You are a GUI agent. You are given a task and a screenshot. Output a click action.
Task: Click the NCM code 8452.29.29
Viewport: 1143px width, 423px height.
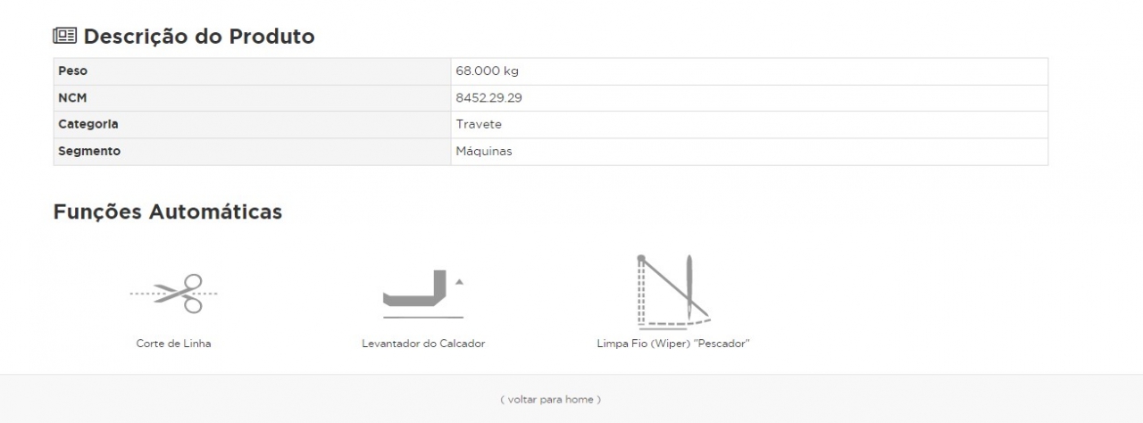(x=488, y=98)
